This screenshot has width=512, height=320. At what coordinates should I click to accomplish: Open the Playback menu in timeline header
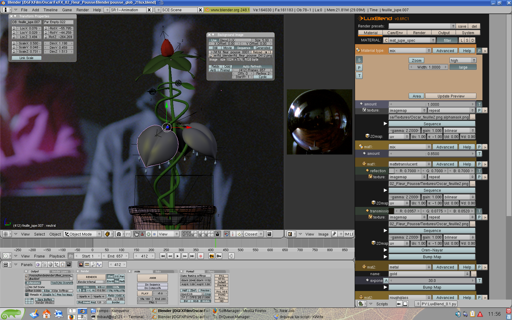click(57, 256)
